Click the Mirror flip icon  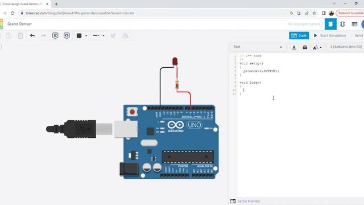[x=125, y=35]
